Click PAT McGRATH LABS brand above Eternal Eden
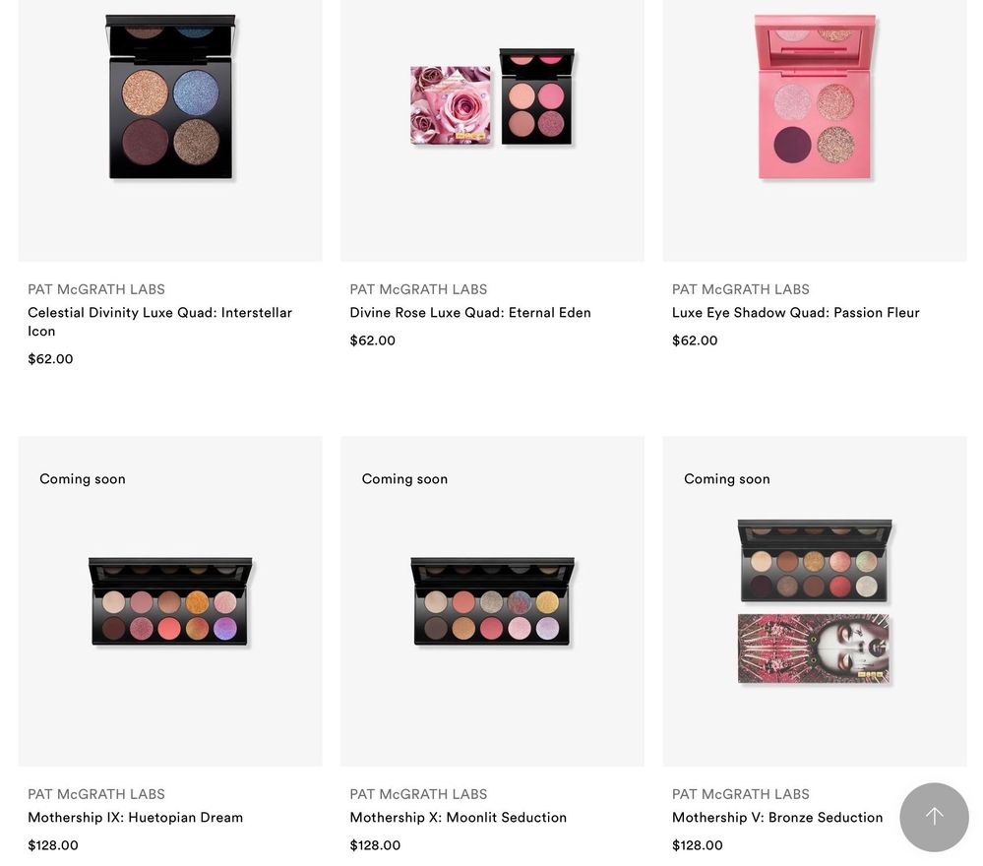 pyautogui.click(x=419, y=289)
